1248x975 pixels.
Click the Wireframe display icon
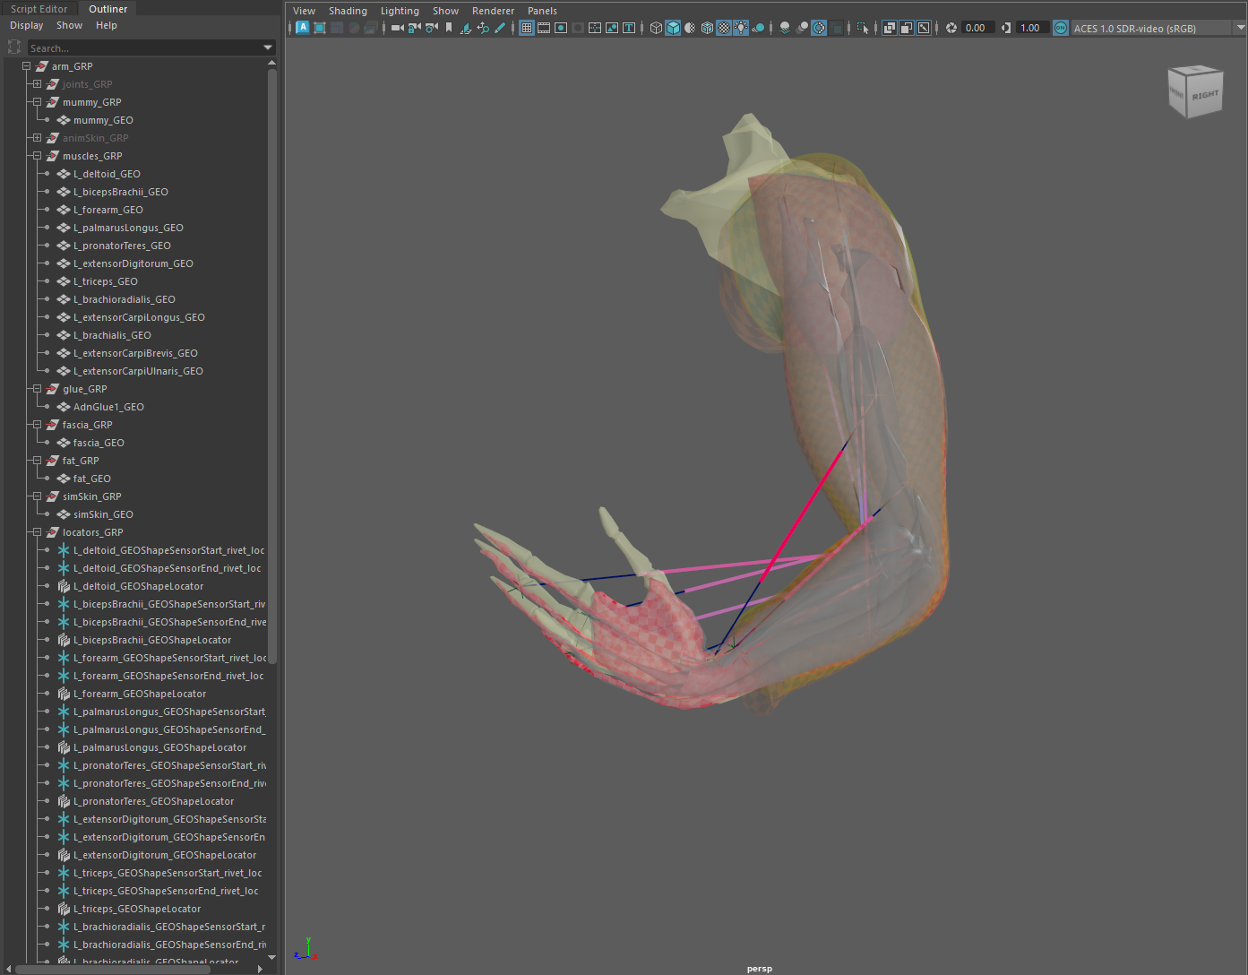656,28
